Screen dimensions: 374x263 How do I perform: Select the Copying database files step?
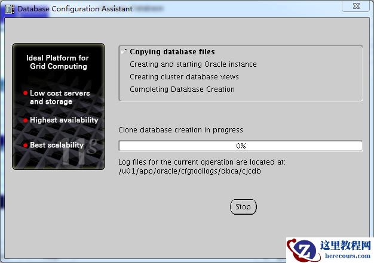click(x=172, y=52)
